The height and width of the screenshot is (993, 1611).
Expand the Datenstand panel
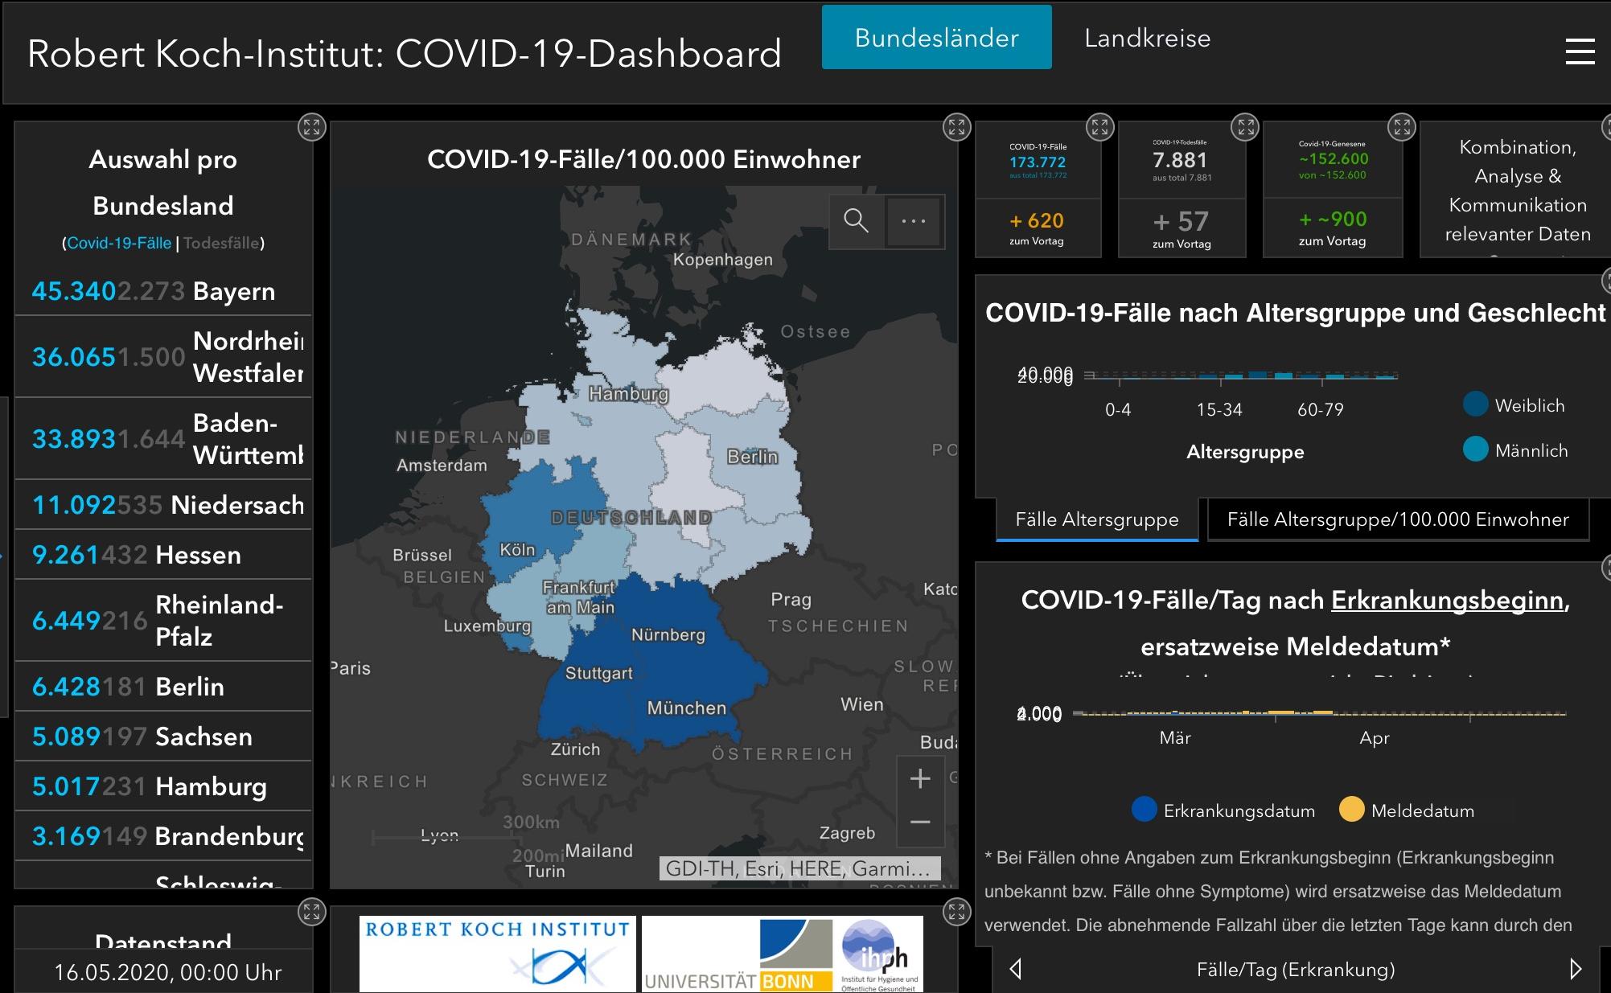(312, 913)
